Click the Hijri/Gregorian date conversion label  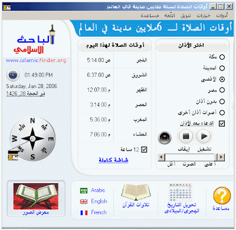coord(182,208)
